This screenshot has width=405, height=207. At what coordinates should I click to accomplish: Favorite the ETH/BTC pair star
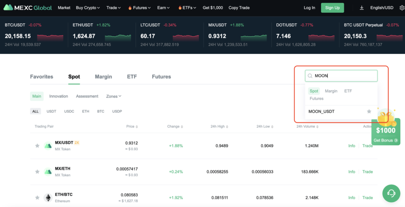click(x=37, y=198)
